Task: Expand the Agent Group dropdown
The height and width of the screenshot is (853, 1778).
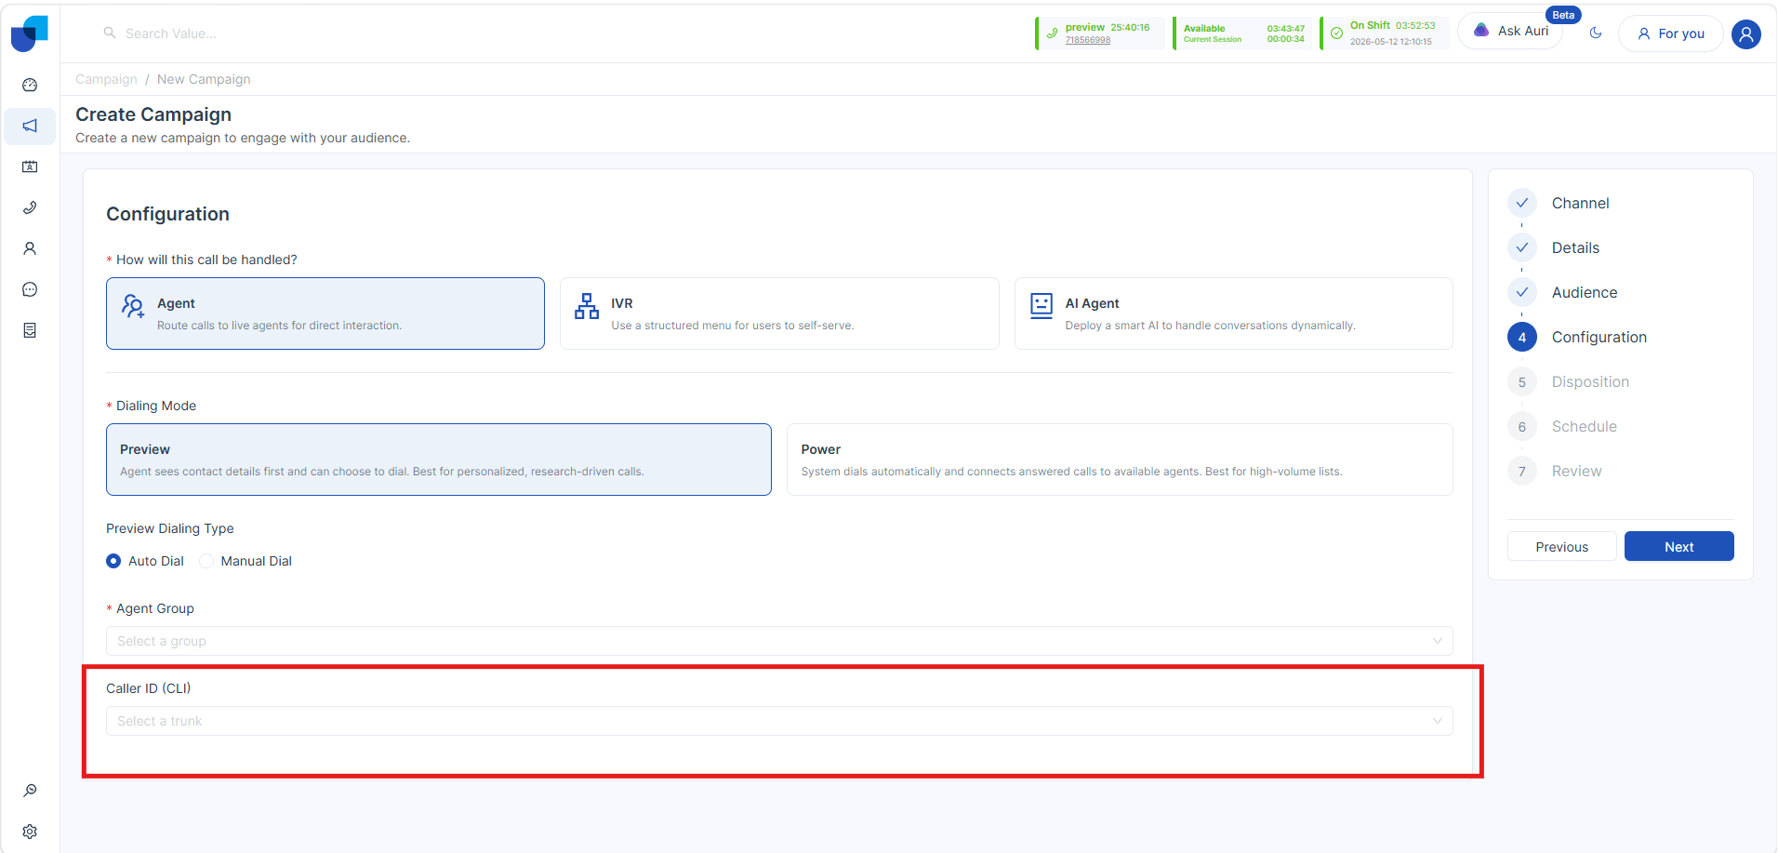Action: click(779, 641)
